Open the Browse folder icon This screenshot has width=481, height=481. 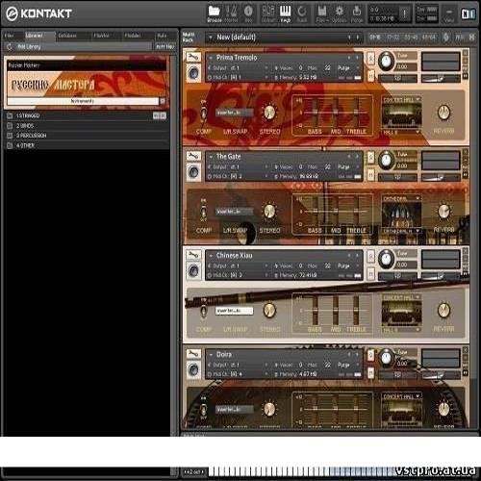click(x=214, y=12)
